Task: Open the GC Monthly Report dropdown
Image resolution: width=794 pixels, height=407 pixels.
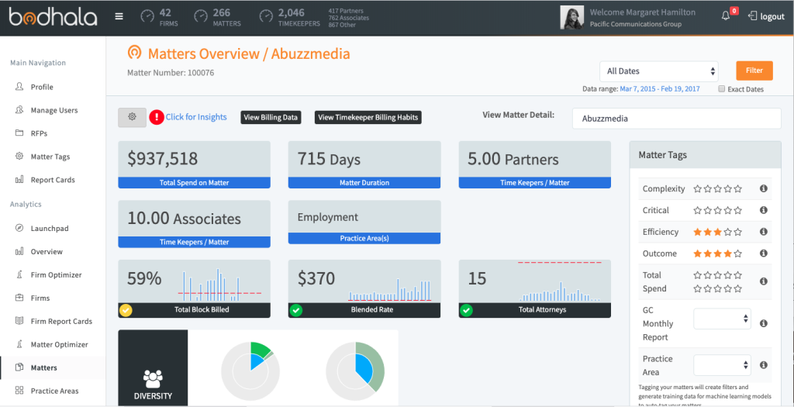Action: [x=722, y=319]
